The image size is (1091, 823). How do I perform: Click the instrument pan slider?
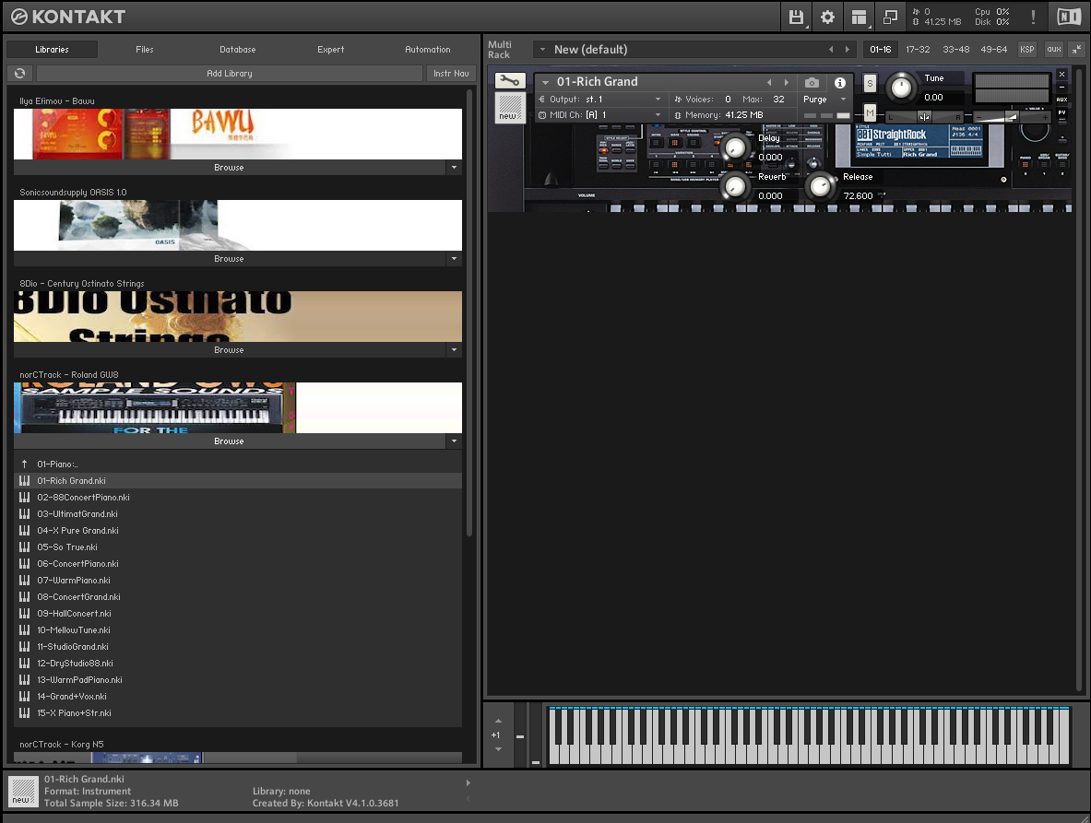pos(925,117)
